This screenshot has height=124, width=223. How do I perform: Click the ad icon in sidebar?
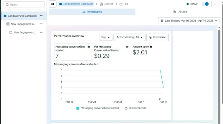coord(11,32)
